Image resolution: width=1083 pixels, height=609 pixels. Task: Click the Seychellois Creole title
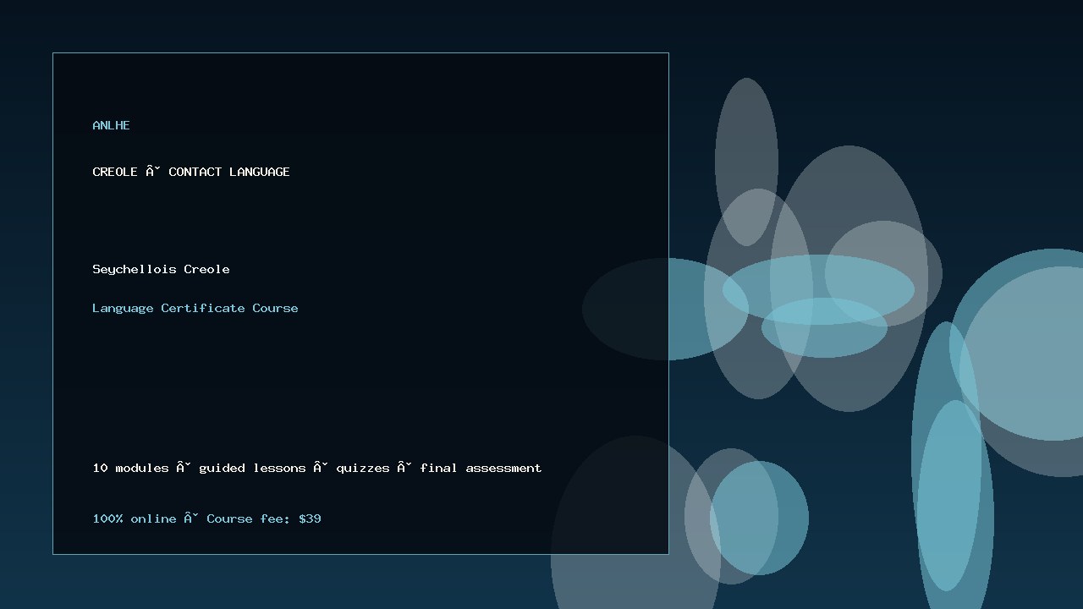click(161, 269)
